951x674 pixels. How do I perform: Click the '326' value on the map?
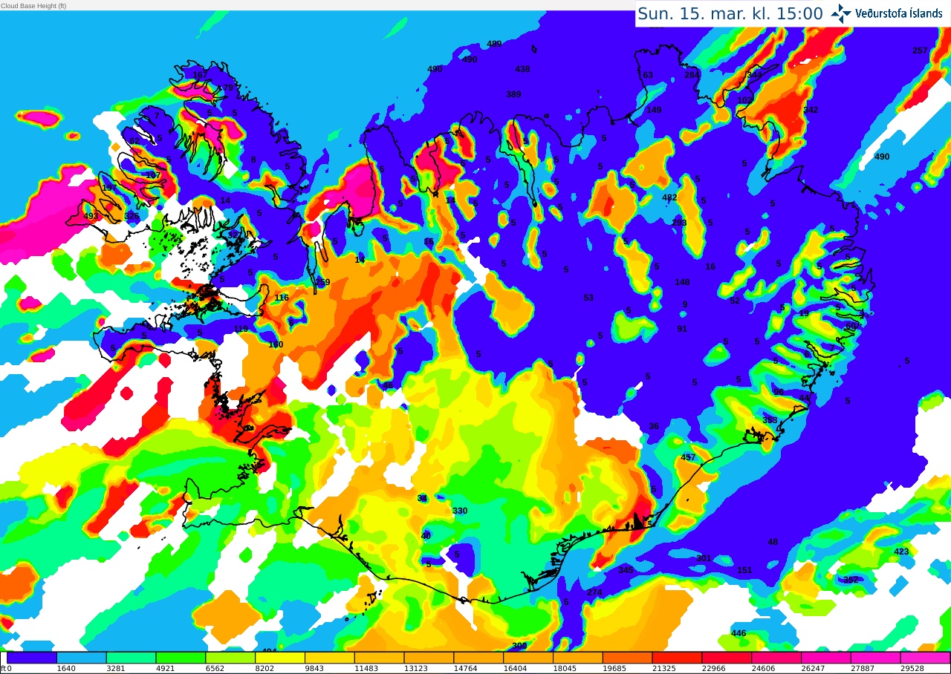coord(132,216)
